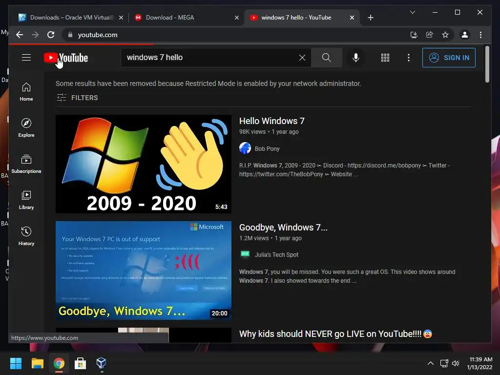Viewport: 500px width, 375px height.
Task: Show hidden tray icons chevron
Action: [431, 363]
